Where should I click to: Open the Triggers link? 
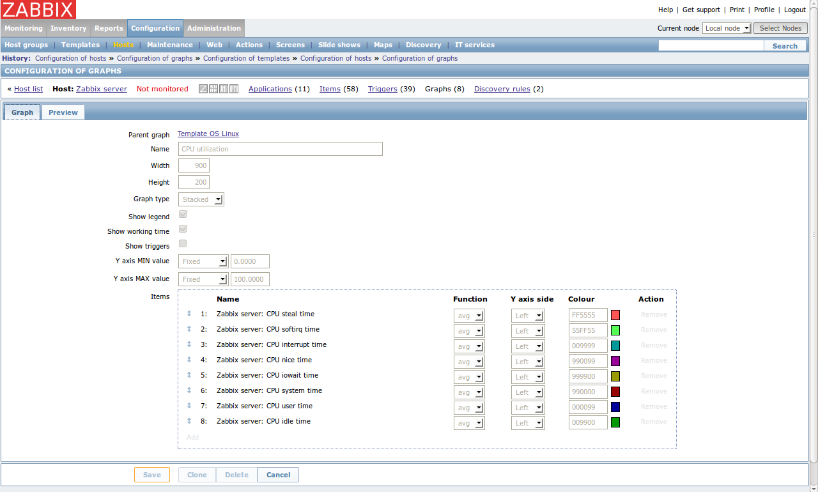tap(383, 89)
